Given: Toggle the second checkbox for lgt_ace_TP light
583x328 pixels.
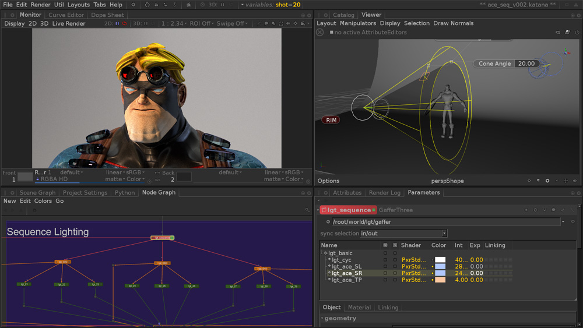Looking at the screenshot, I should (x=395, y=280).
